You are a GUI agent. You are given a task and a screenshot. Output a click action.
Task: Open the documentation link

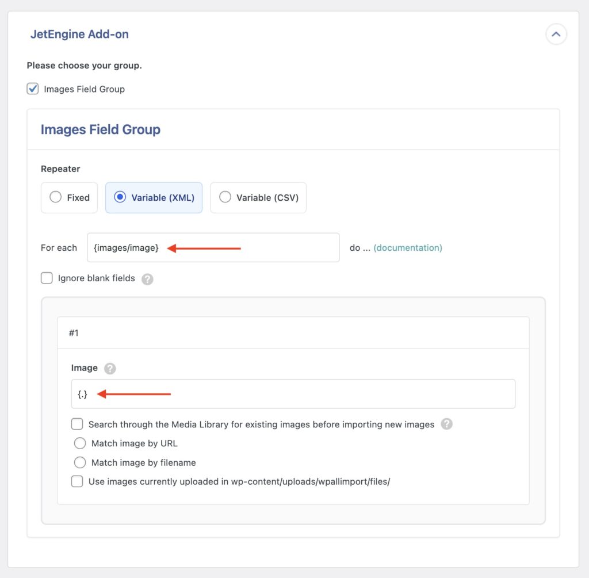point(408,247)
